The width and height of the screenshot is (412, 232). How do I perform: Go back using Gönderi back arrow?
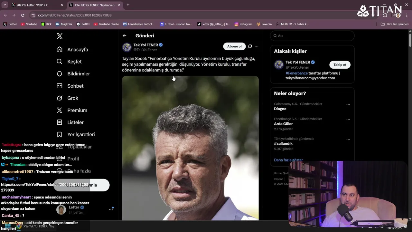coord(125,36)
